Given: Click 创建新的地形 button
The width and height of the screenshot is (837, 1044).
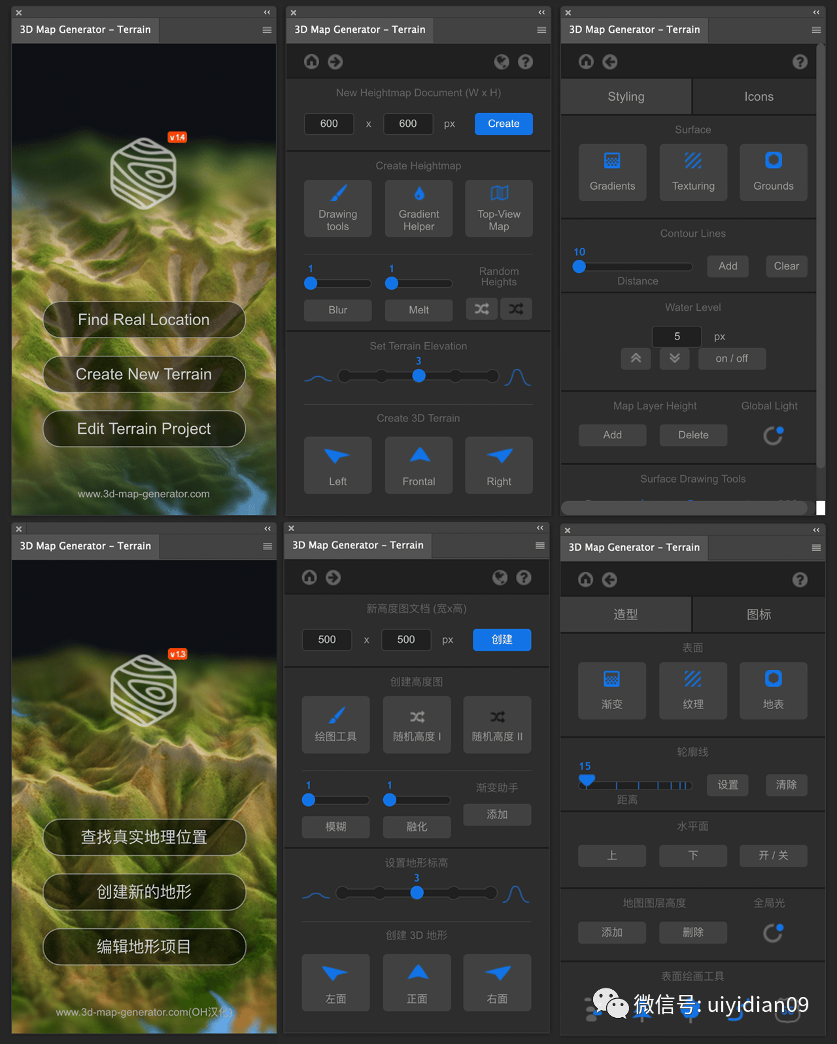Looking at the screenshot, I should pos(144,892).
